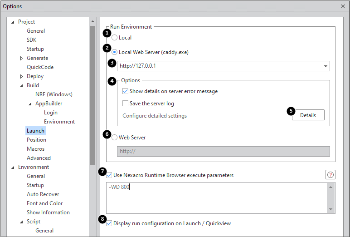
Task: Enable Save the server log checkbox
Action: (x=126, y=104)
